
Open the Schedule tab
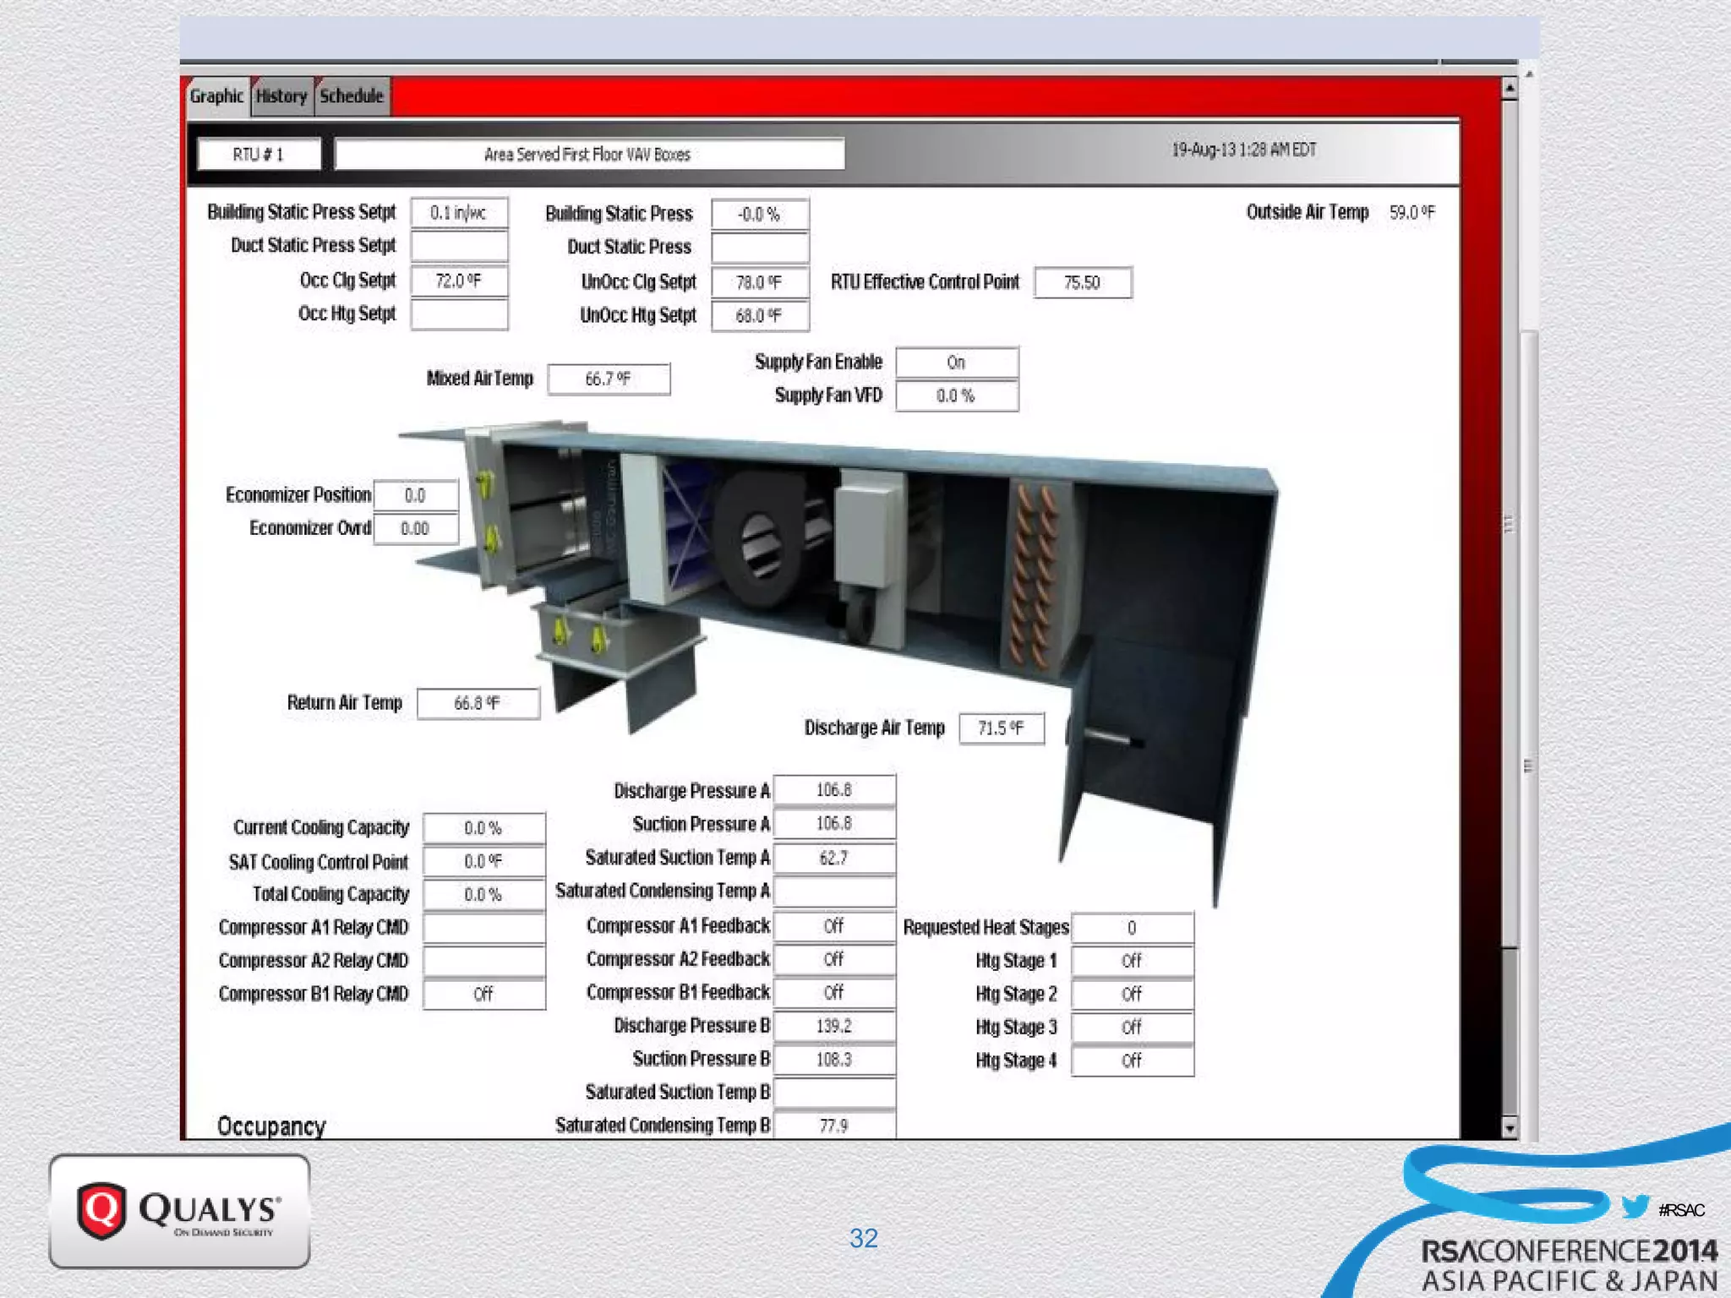352,96
